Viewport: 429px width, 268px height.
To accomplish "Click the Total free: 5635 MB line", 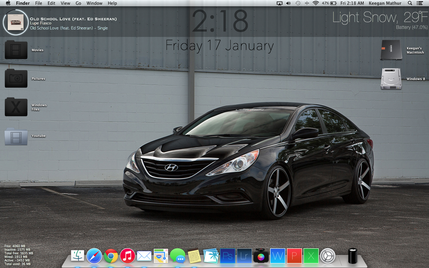I will click(x=19, y=253).
